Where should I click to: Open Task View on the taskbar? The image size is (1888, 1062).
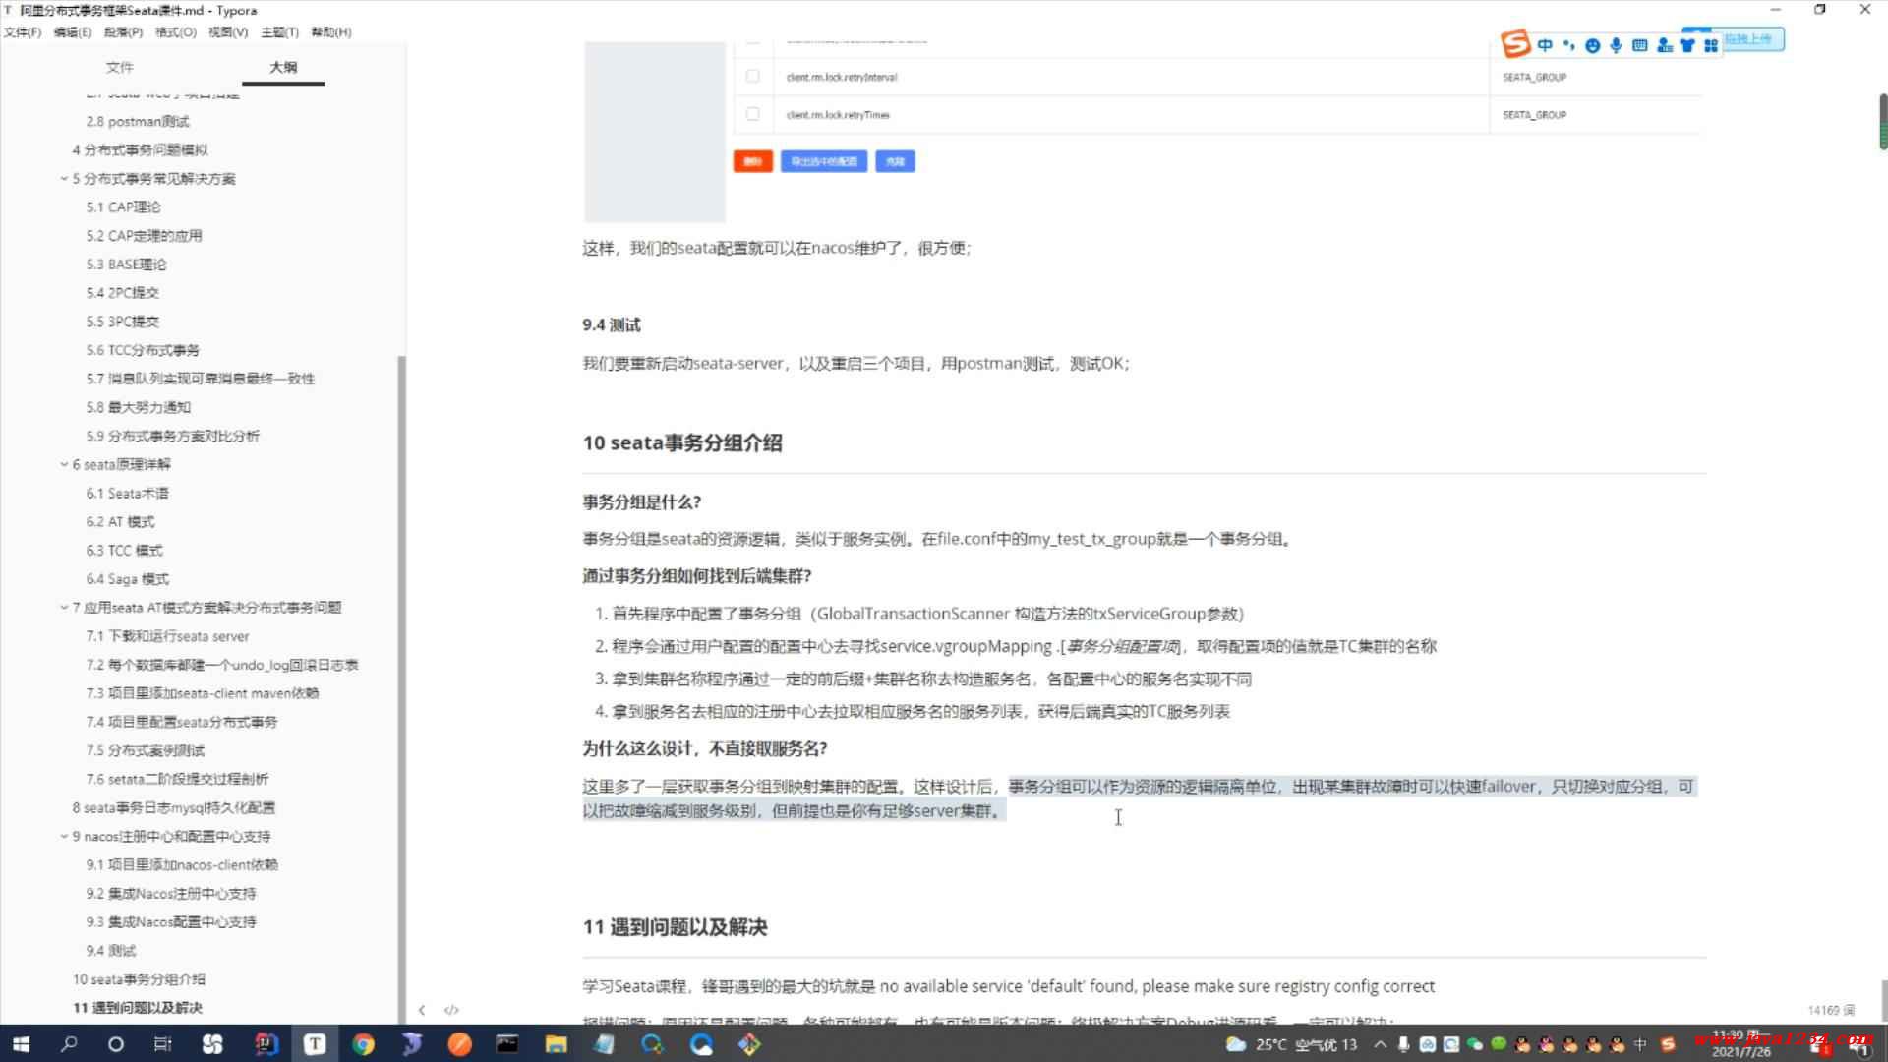[x=163, y=1044]
